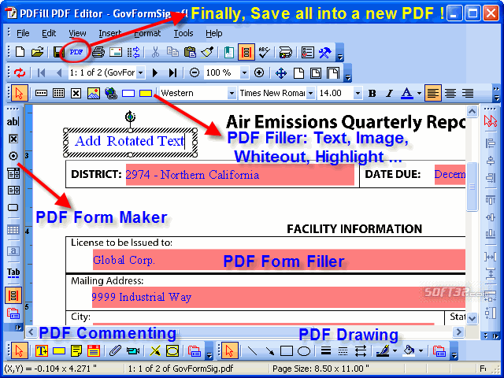Copy selection in the main toolbar
Viewport: 504px width, 378px height.
point(172,52)
